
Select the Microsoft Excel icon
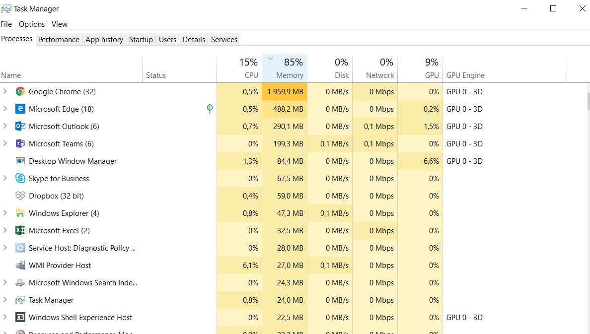point(20,231)
